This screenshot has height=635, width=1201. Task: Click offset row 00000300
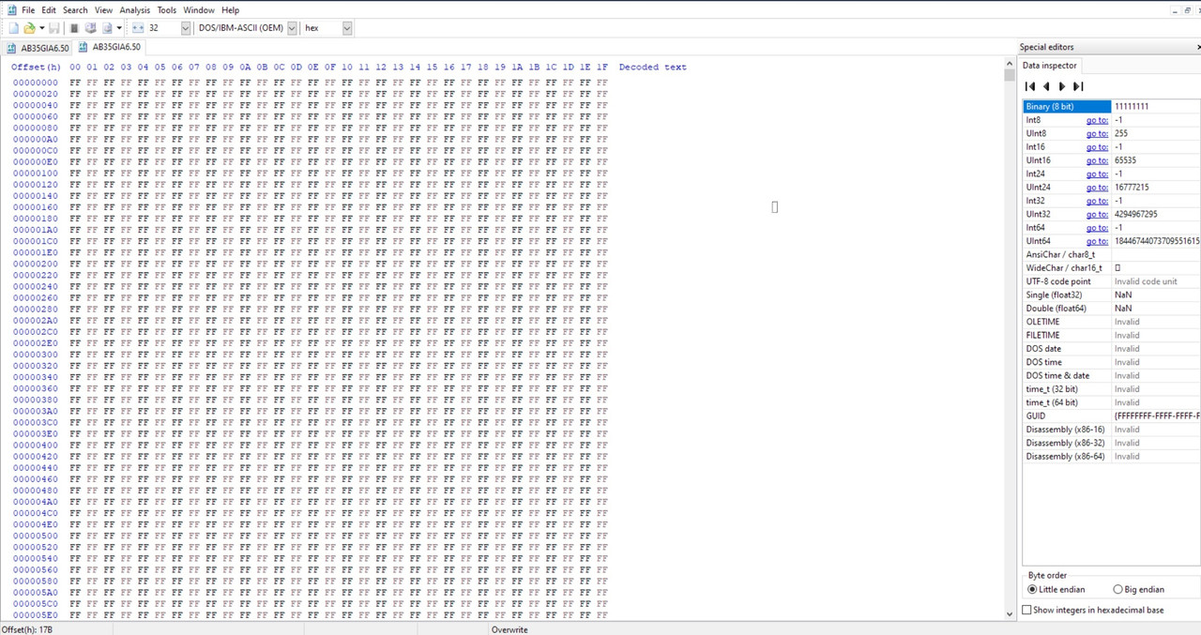(36, 355)
